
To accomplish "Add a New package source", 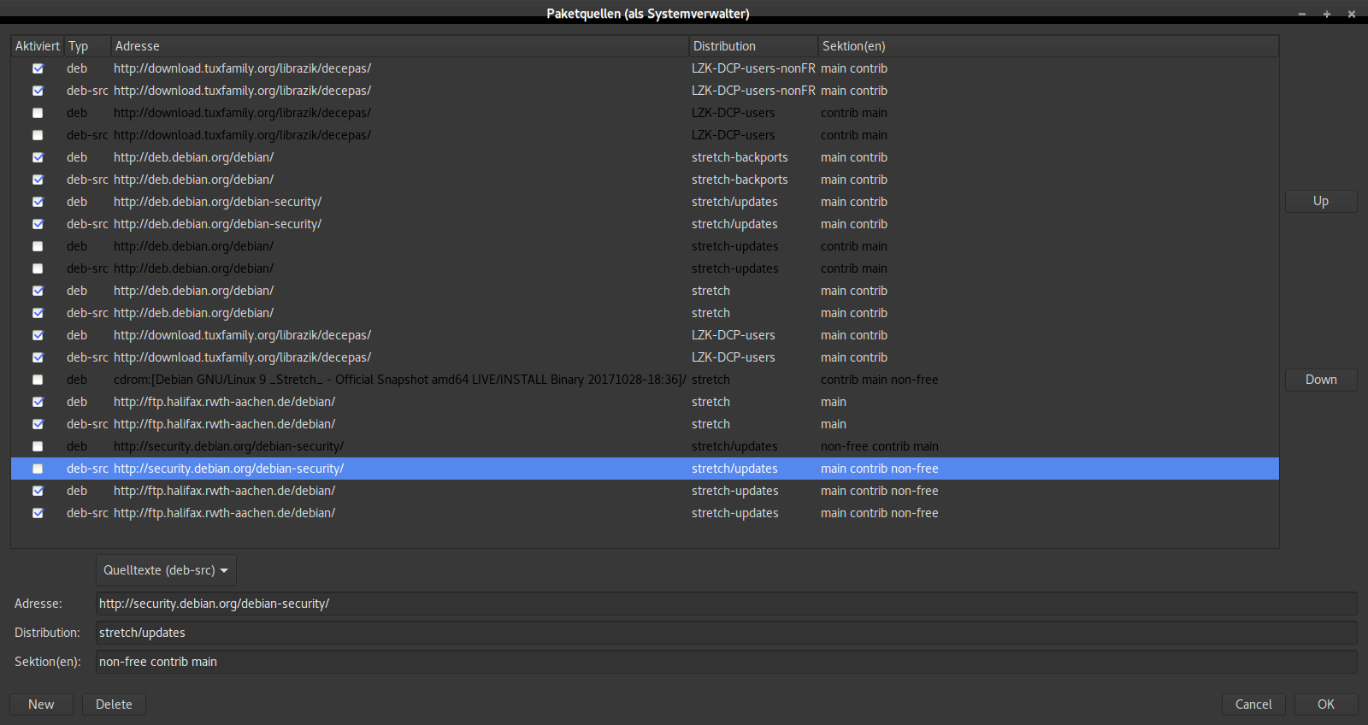I will pyautogui.click(x=41, y=704).
